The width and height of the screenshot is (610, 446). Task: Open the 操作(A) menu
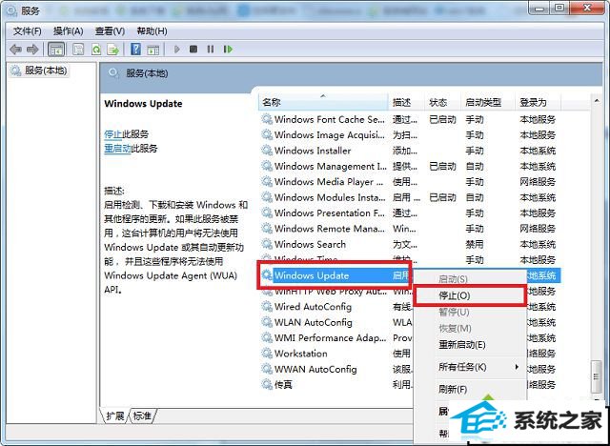coord(68,31)
